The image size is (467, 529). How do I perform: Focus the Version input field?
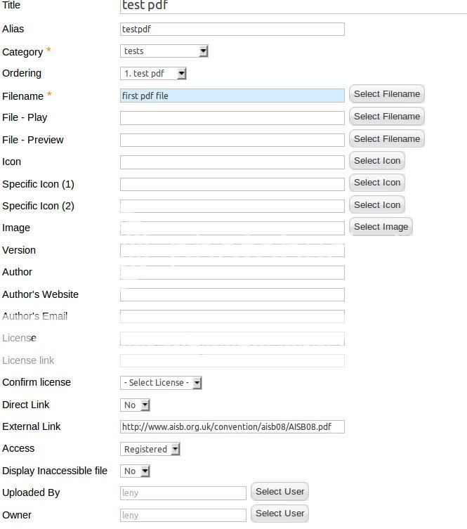click(x=232, y=251)
